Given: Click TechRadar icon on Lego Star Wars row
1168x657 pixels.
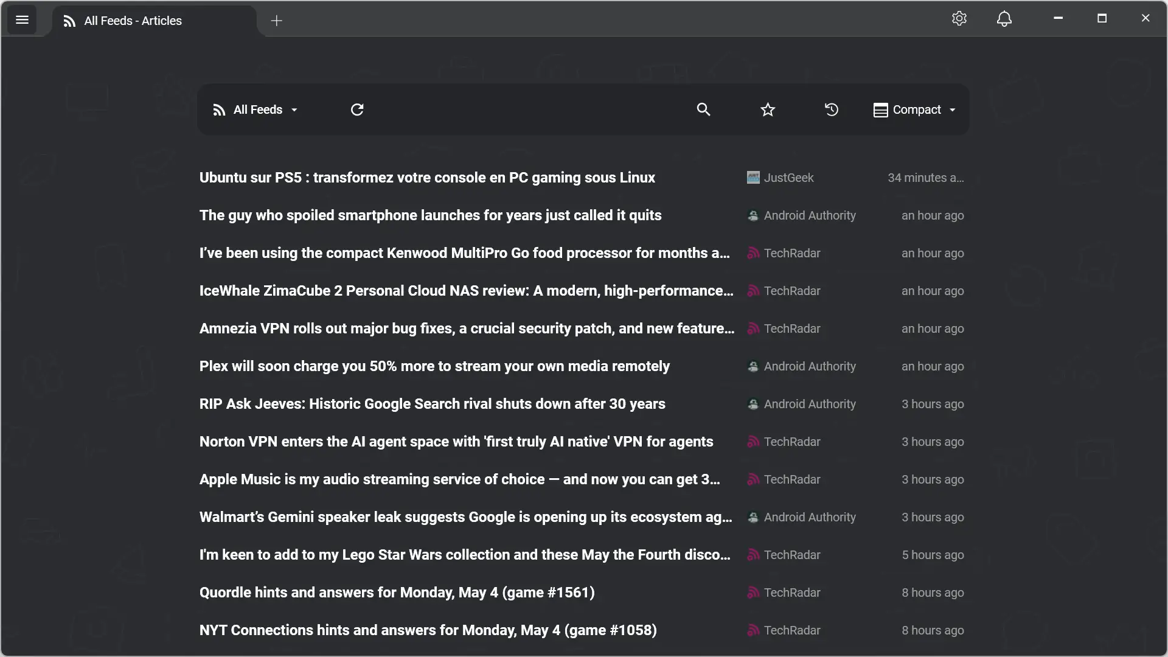Looking at the screenshot, I should pos(753,555).
